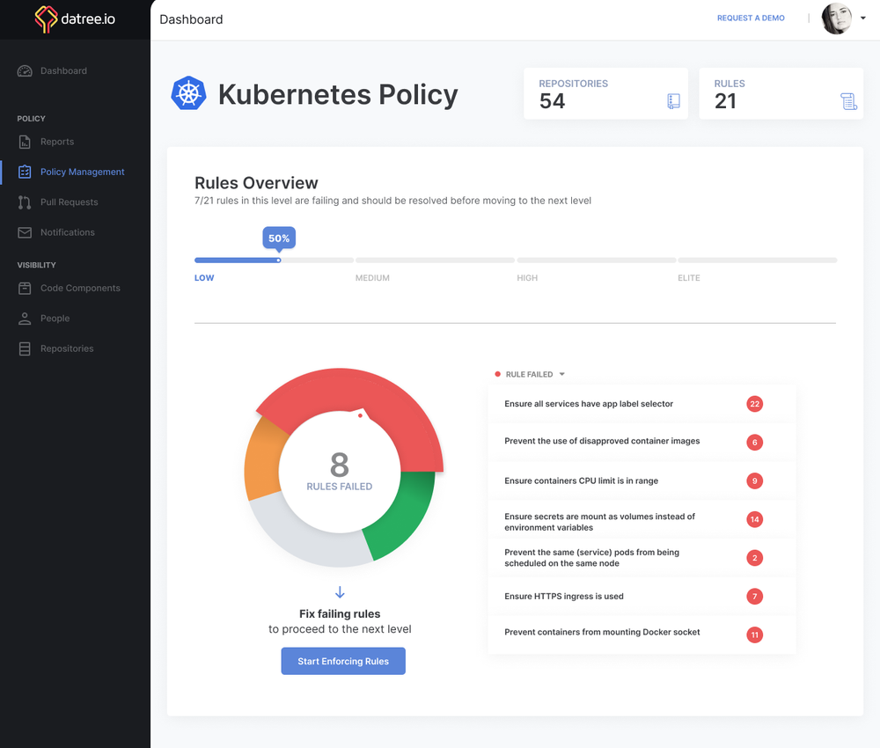Image resolution: width=880 pixels, height=748 pixels.
Task: Select the ELITE level progress segment
Action: click(x=757, y=260)
